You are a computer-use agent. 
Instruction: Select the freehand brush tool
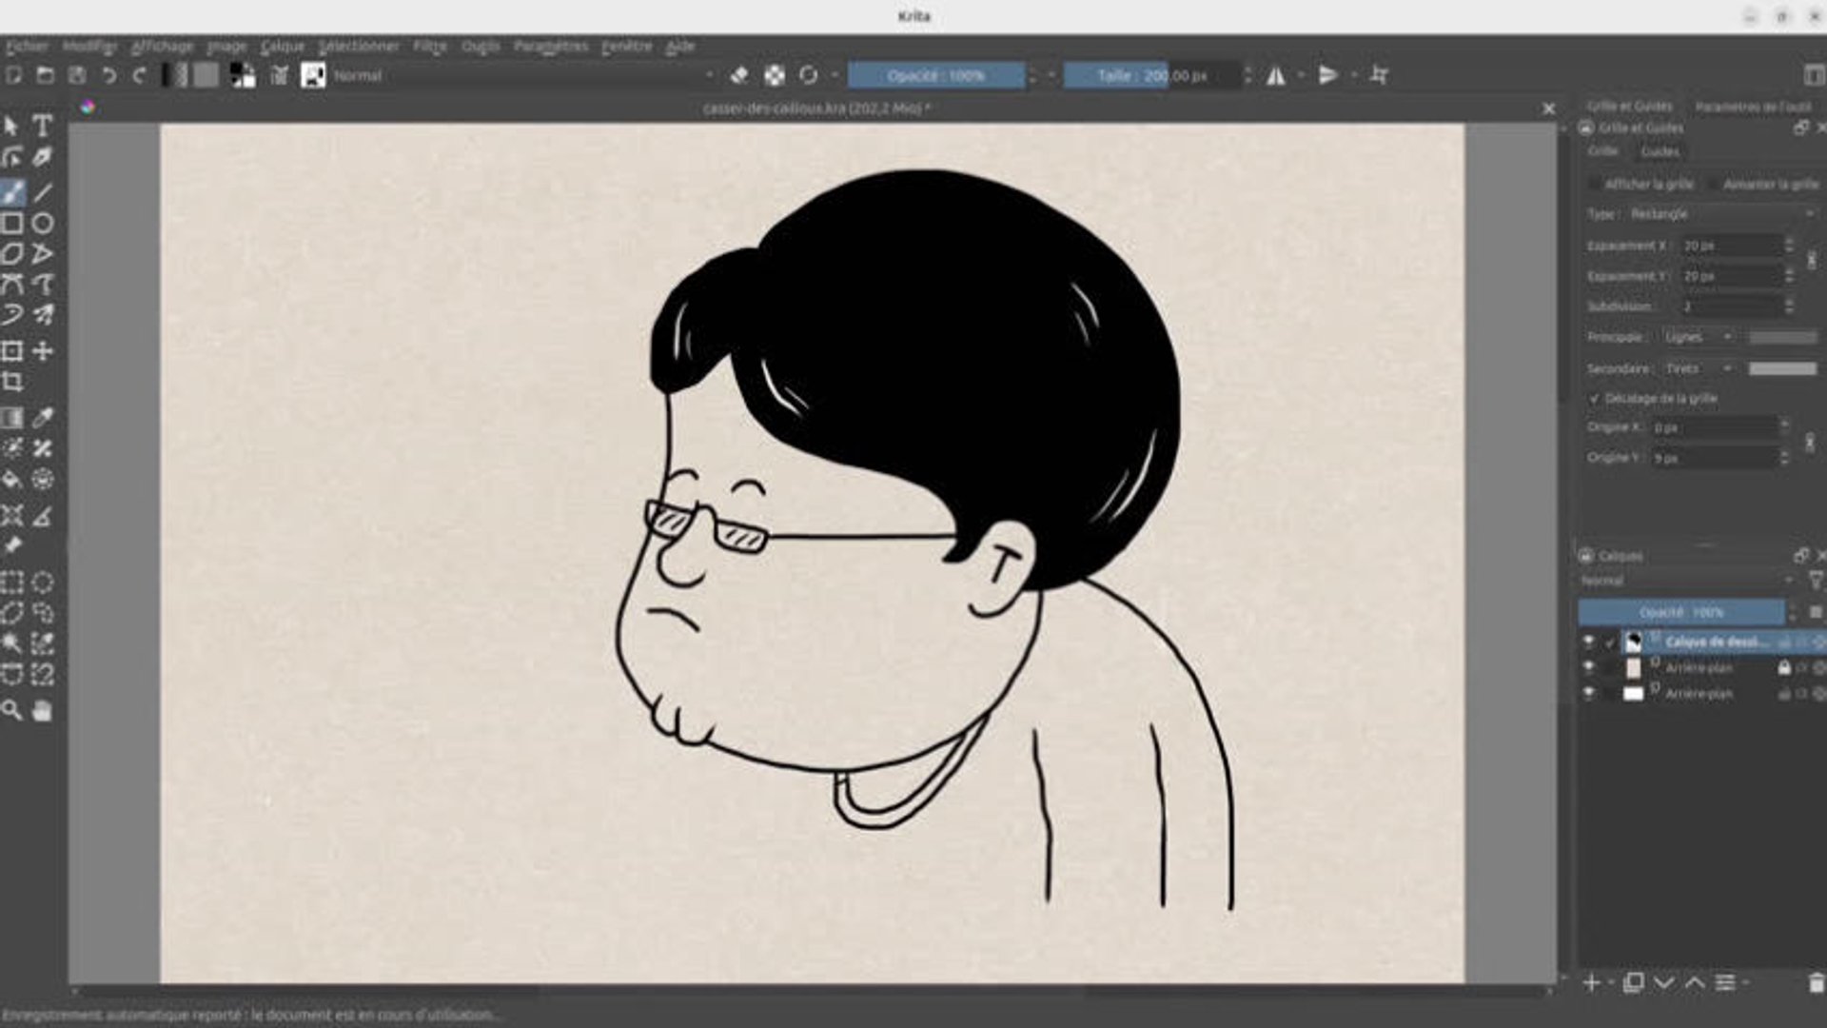pos(12,193)
